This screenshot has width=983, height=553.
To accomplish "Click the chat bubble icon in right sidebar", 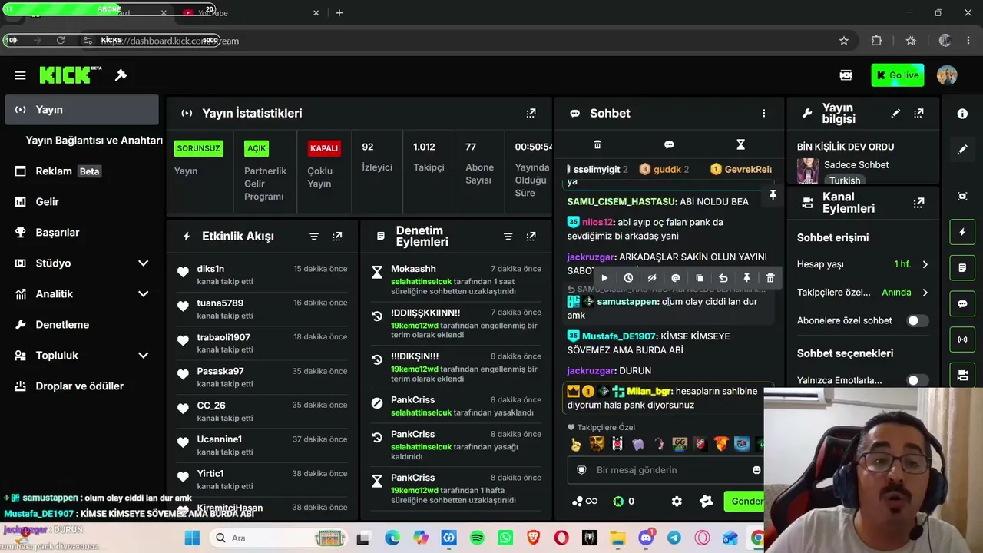I will [x=962, y=303].
